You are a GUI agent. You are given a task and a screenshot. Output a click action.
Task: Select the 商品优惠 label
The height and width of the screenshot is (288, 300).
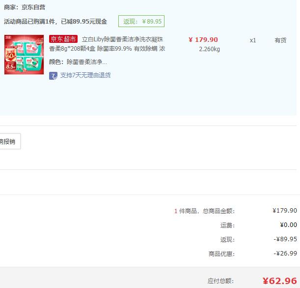(x=221, y=254)
